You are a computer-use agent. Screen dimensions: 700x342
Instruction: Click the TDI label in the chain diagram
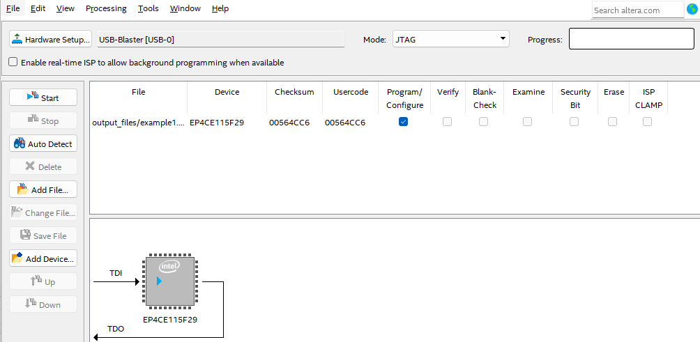click(x=116, y=273)
